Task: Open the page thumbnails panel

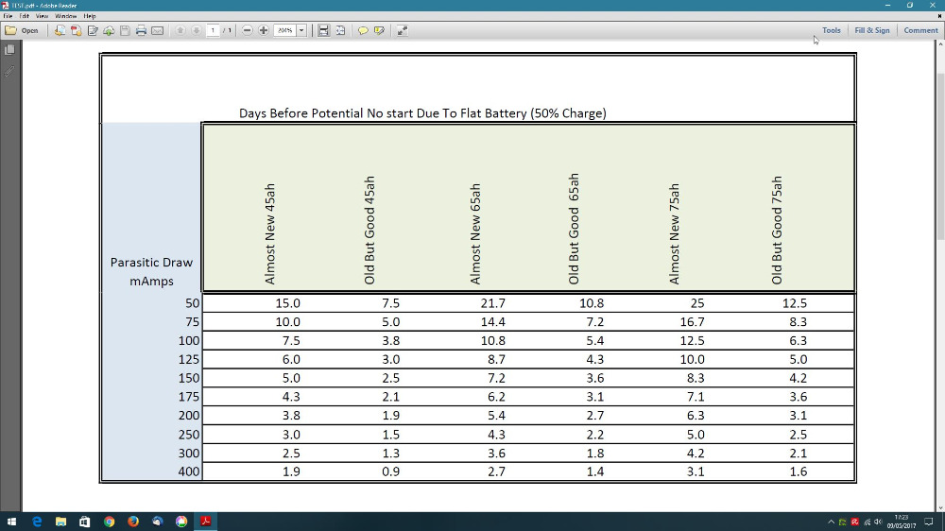Action: [9, 50]
